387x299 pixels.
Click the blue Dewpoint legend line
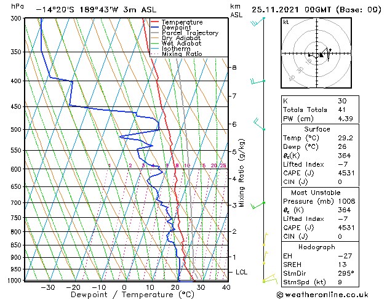154,28
